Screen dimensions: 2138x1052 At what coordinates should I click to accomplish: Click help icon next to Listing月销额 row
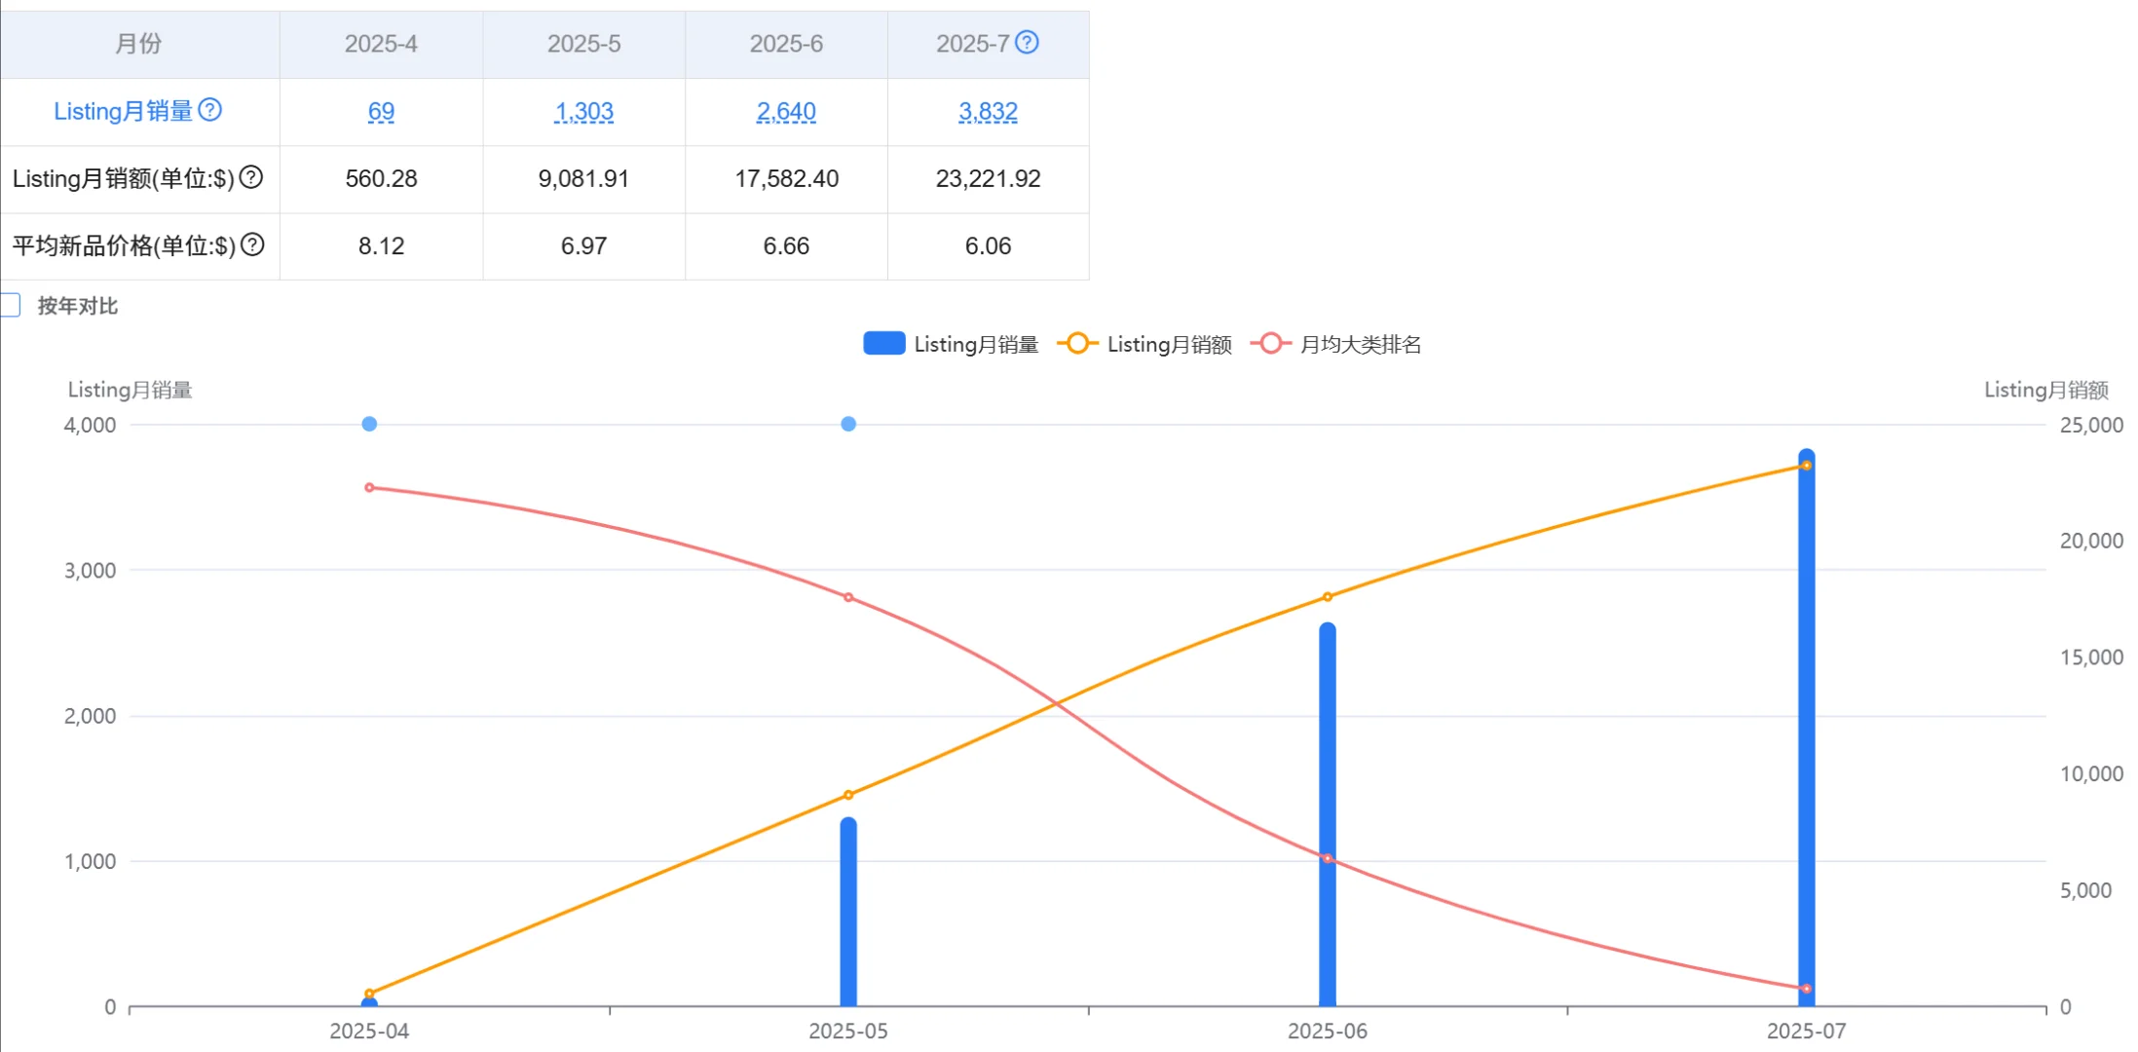click(x=251, y=177)
